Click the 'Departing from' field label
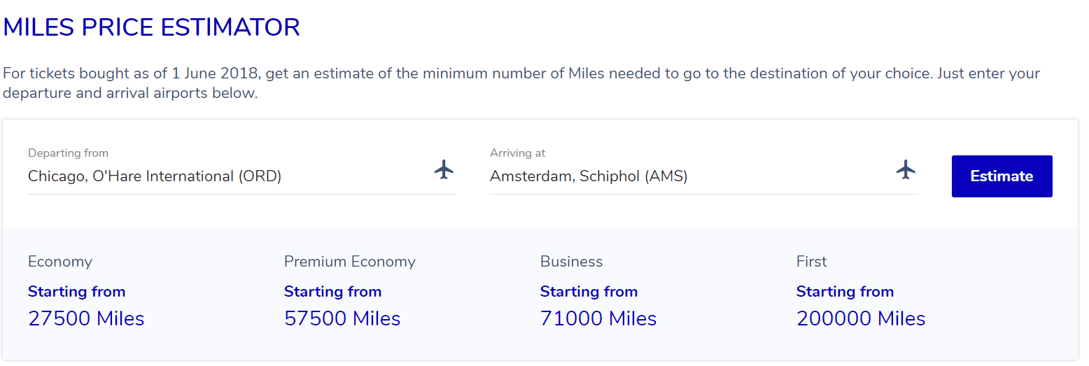 tap(68, 153)
